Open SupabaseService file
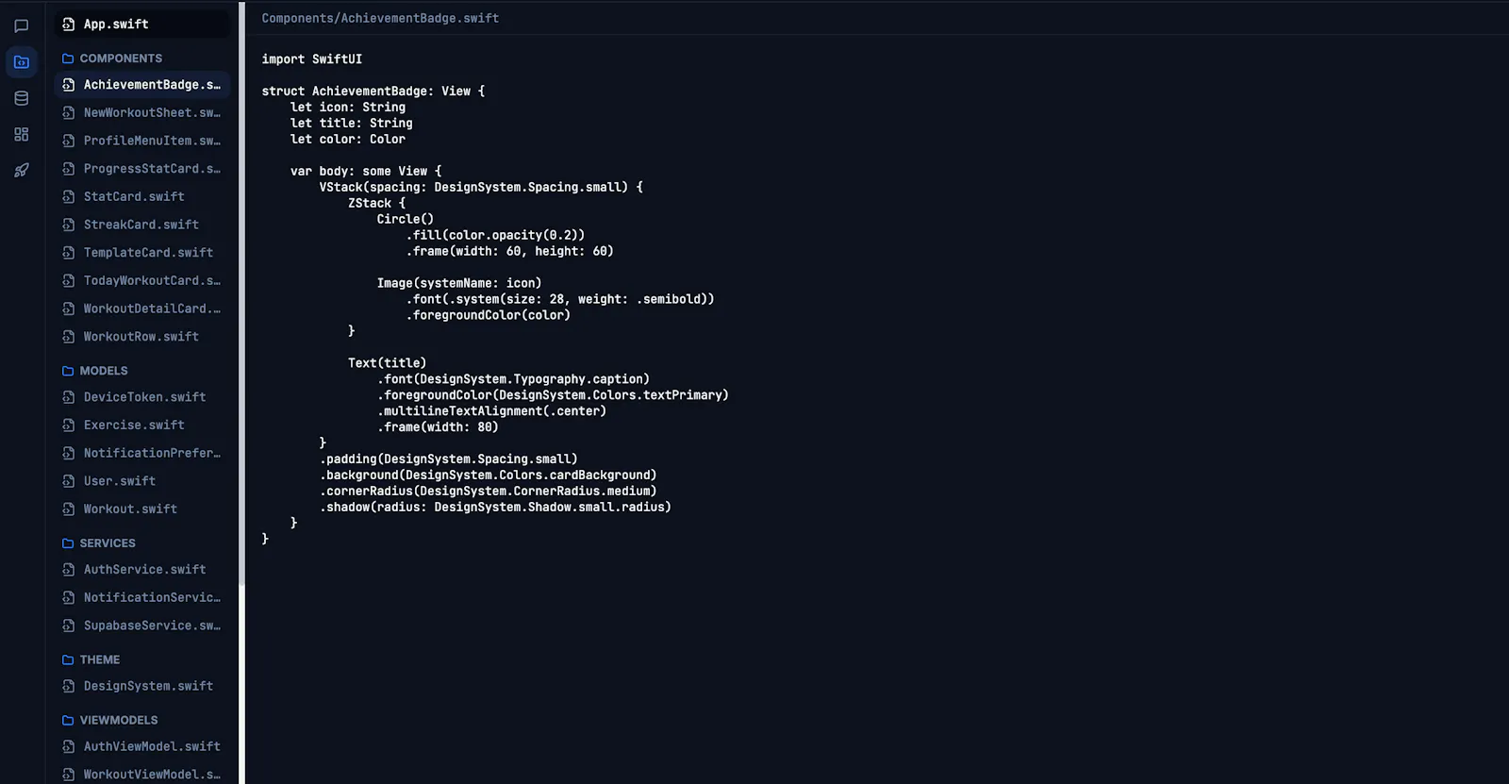 pos(141,626)
